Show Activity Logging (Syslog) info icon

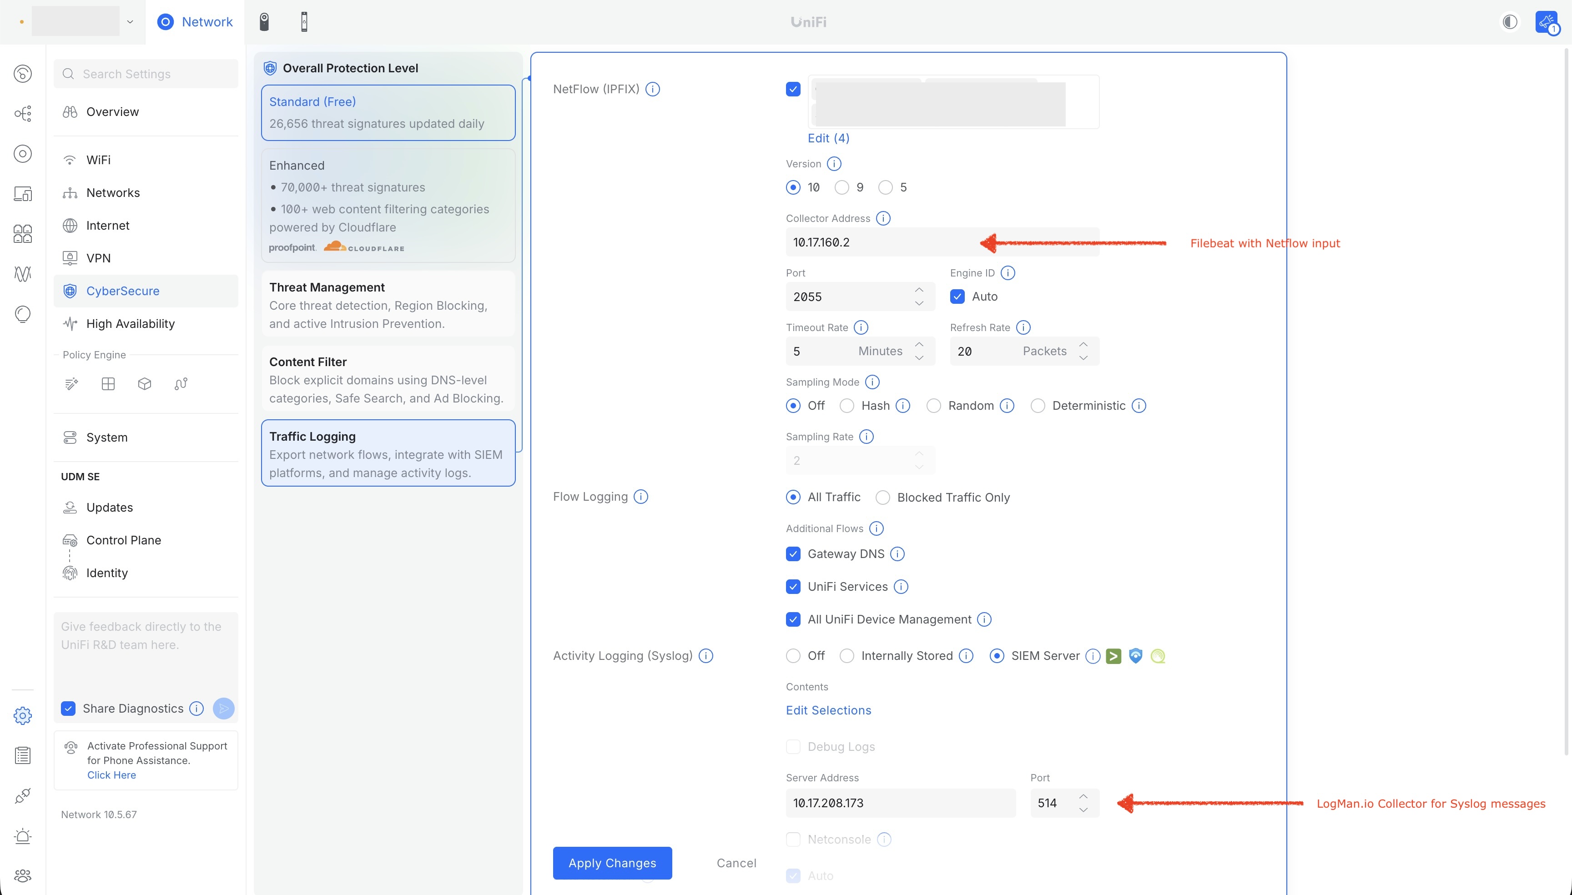(706, 656)
